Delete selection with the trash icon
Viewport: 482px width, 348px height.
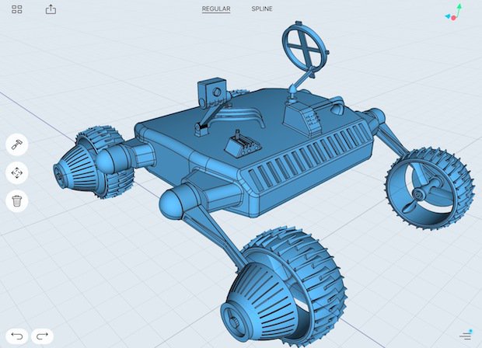point(17,201)
